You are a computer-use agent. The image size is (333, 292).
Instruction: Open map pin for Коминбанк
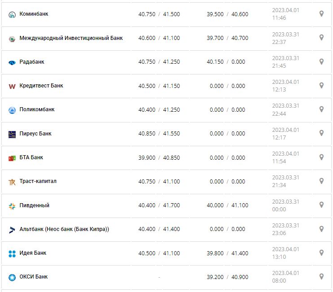click(x=321, y=14)
